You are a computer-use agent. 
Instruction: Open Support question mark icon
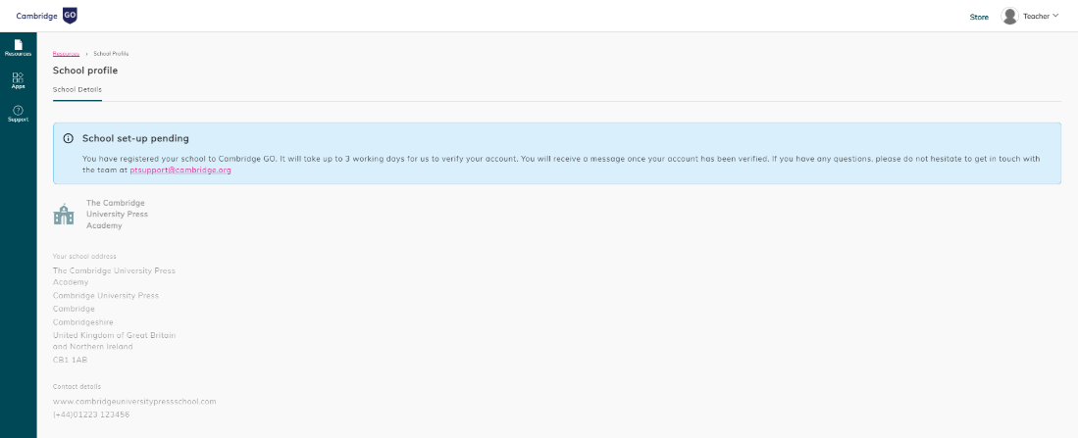18,113
